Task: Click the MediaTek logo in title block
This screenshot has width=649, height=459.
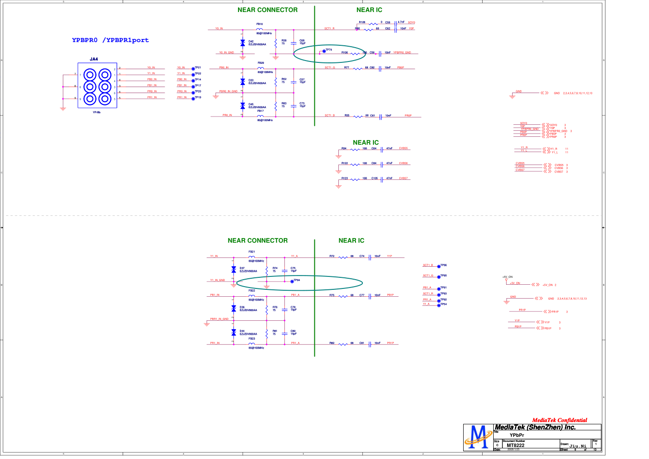Action: [478, 437]
